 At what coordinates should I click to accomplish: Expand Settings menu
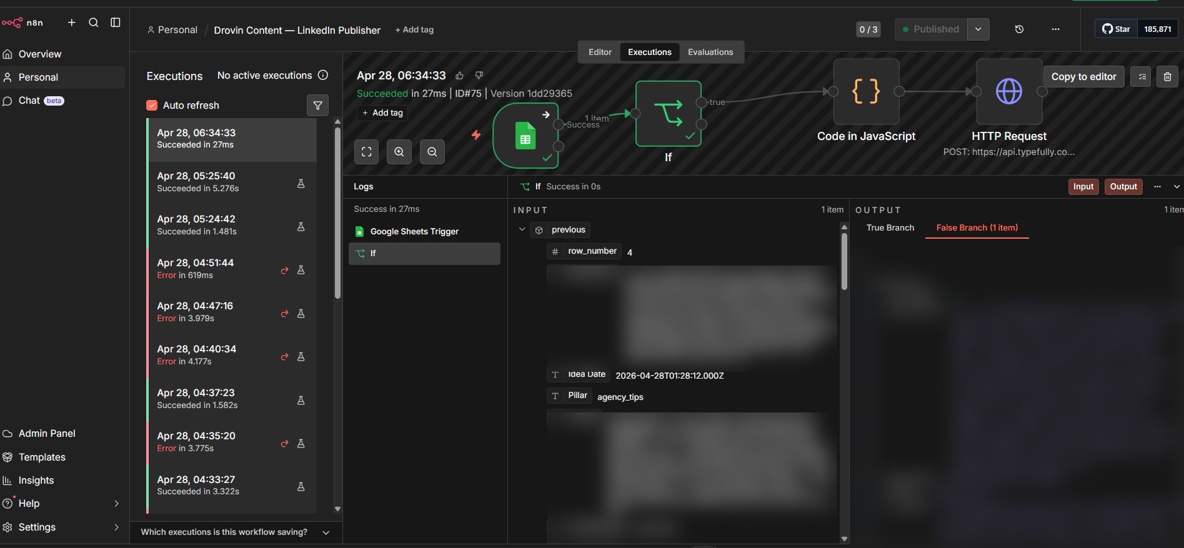click(x=62, y=527)
